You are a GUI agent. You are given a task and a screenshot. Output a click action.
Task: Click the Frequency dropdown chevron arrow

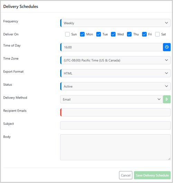point(166,23)
